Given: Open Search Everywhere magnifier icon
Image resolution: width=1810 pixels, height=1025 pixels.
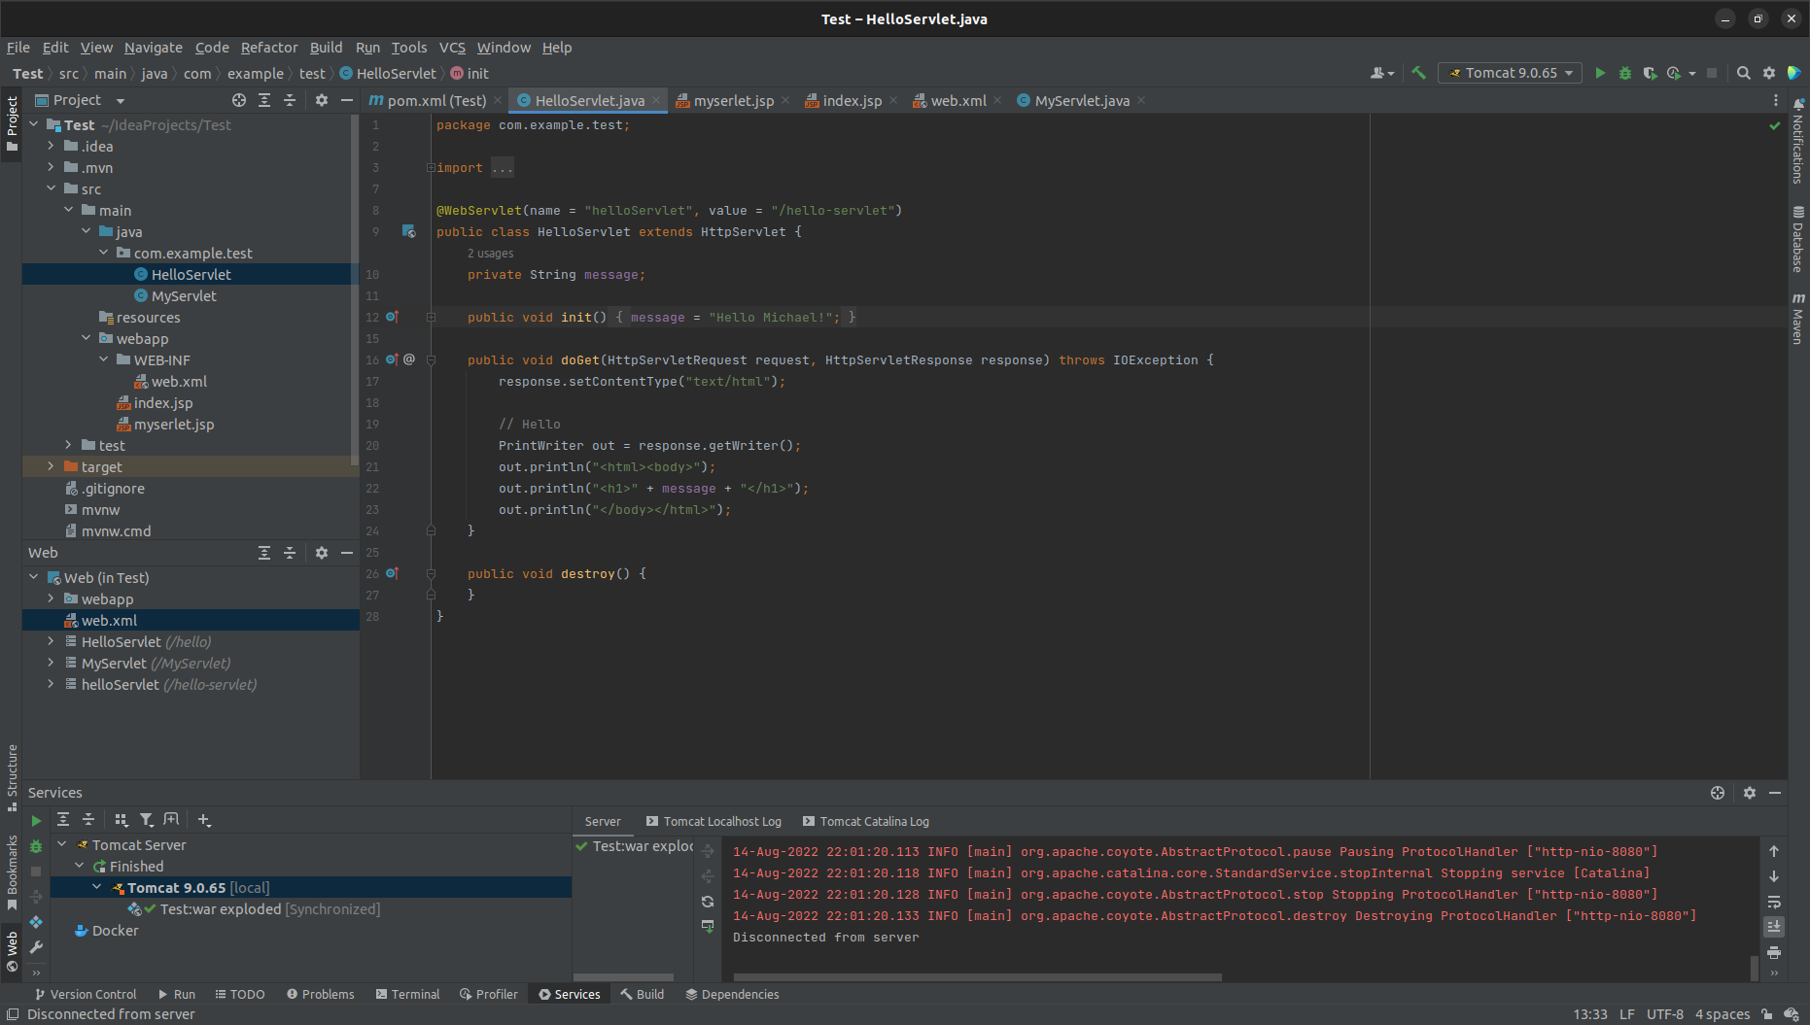Looking at the screenshot, I should coord(1744,73).
